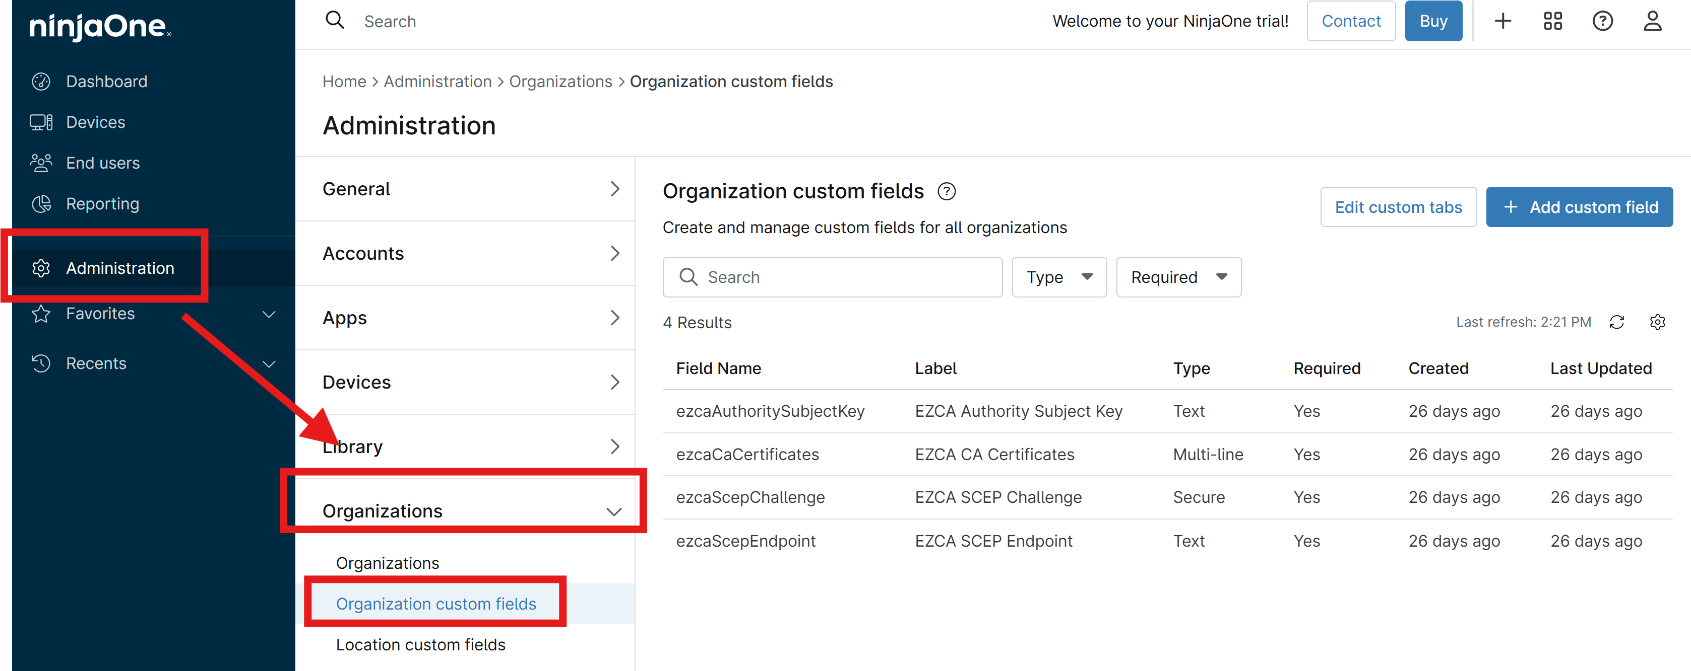The height and width of the screenshot is (671, 1691).
Task: Expand the General section
Action: (x=465, y=189)
